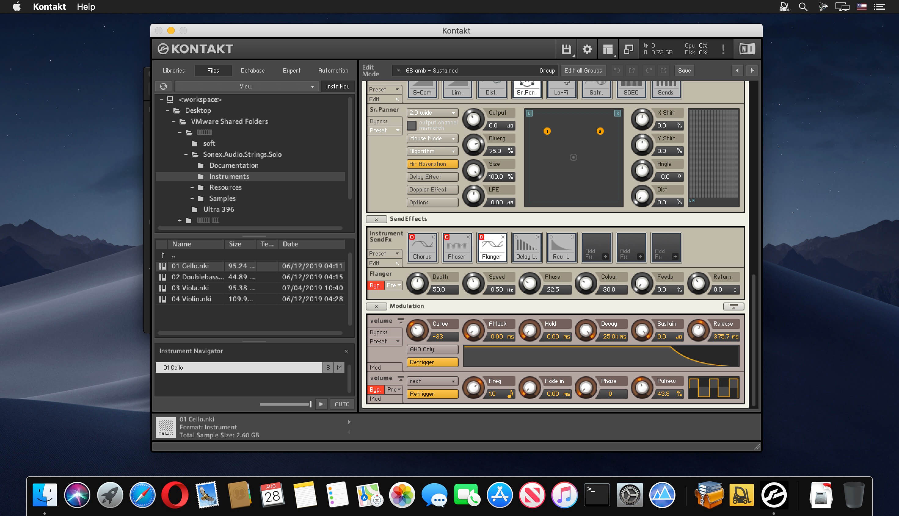Toggle minimized view icon in header

tap(629, 49)
